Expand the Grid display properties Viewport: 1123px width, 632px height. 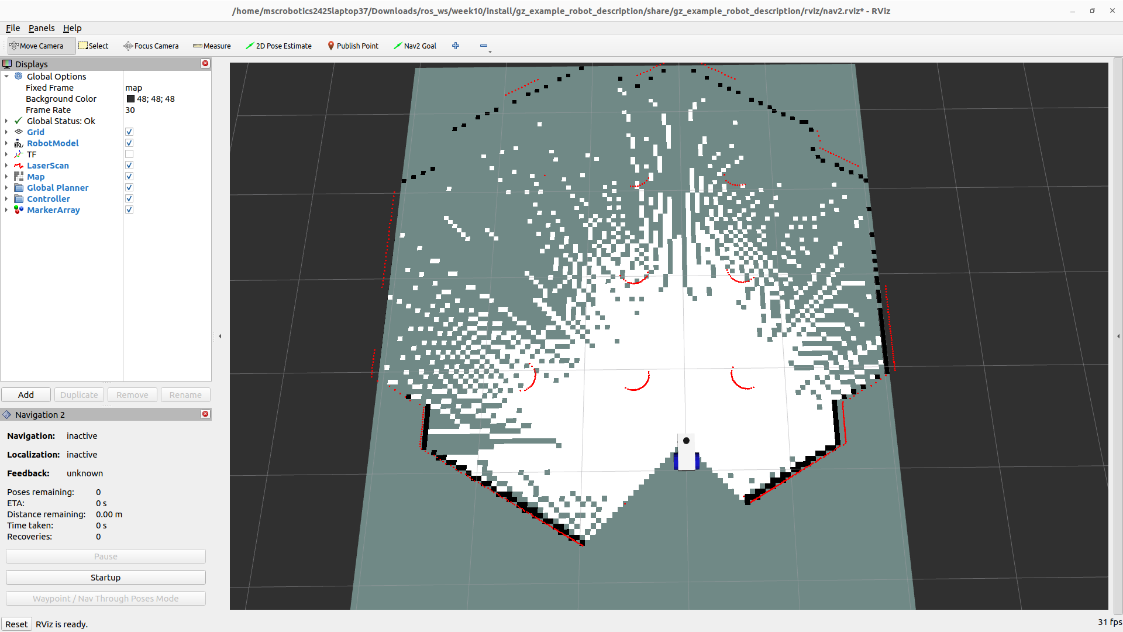[x=6, y=132]
